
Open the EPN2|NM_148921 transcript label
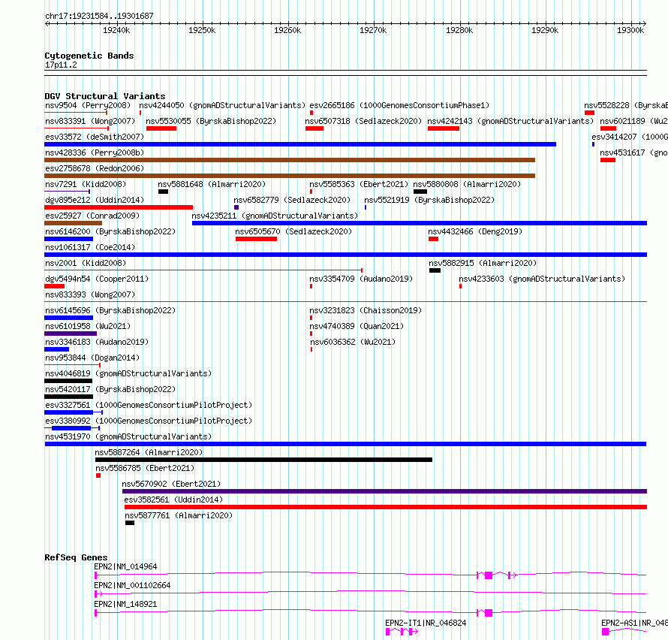(x=125, y=604)
